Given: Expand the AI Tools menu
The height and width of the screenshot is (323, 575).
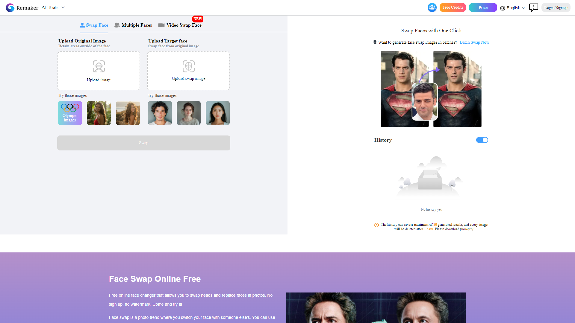Looking at the screenshot, I should (53, 7).
